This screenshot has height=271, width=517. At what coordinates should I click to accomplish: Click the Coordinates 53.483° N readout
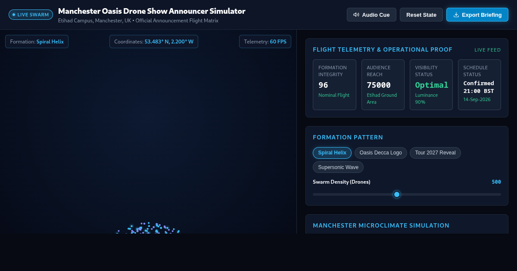[x=154, y=42]
